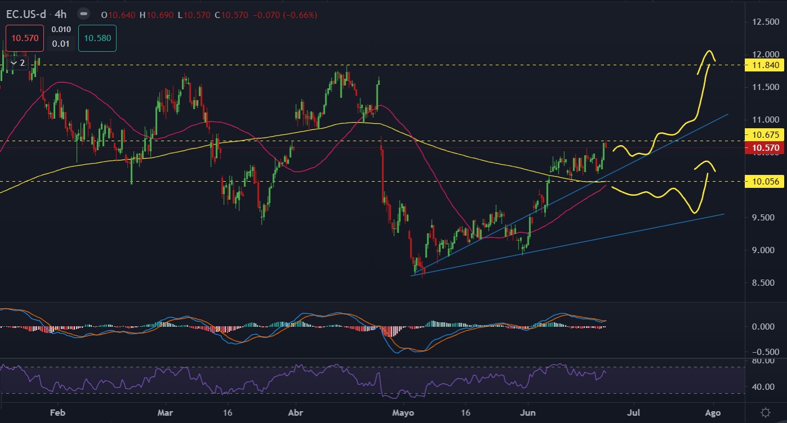Screen dimensions: 787x423
Task: Click the green buy price button 10.580
Action: (97, 38)
